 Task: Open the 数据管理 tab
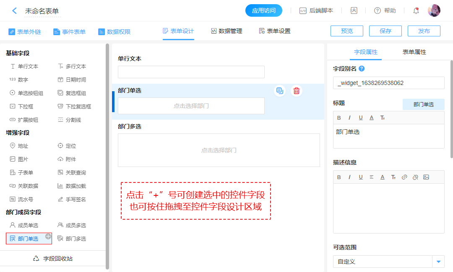coord(226,31)
